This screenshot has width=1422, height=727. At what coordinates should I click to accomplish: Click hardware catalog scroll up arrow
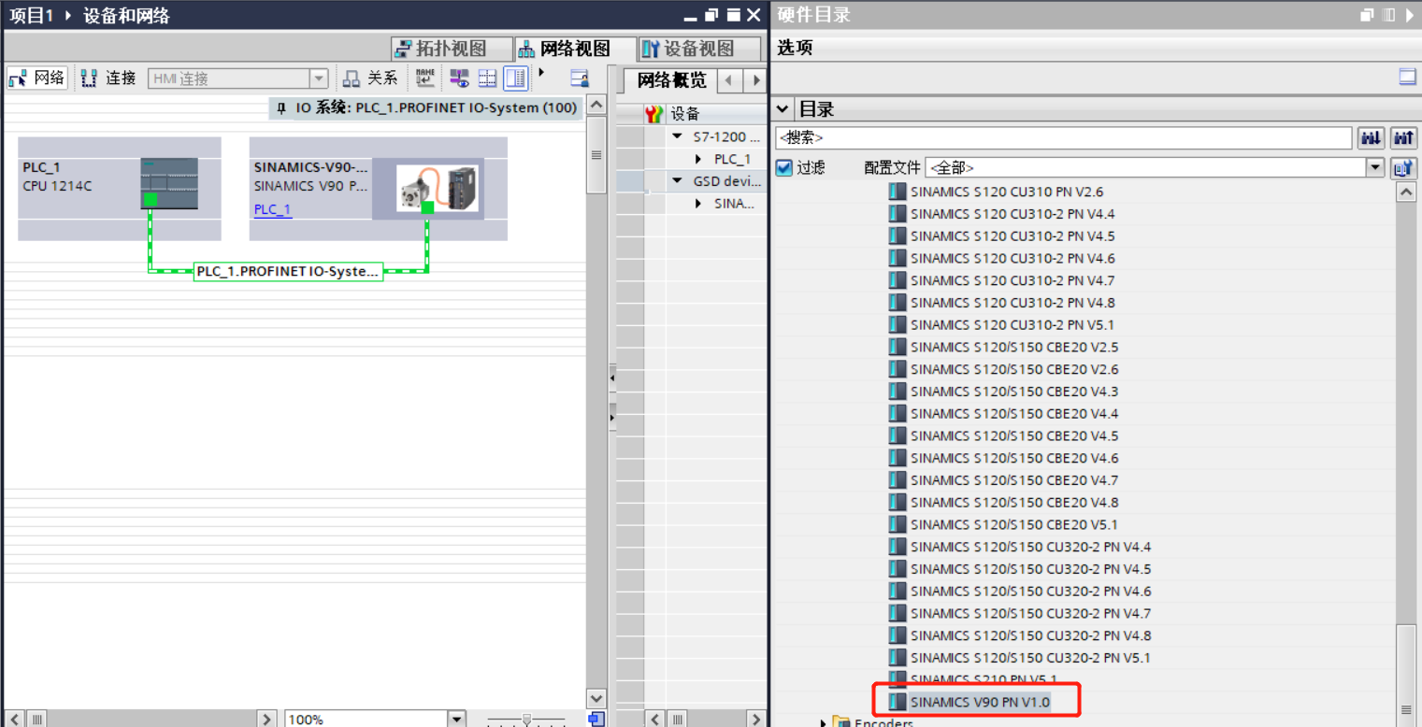[1405, 192]
